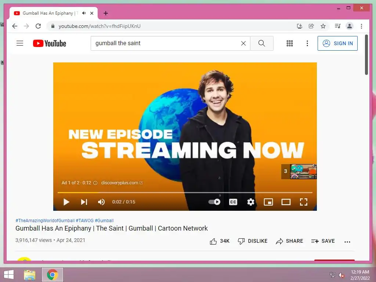This screenshot has width=376, height=282.
Task: Open the #Gumball hashtag
Action: point(104,221)
